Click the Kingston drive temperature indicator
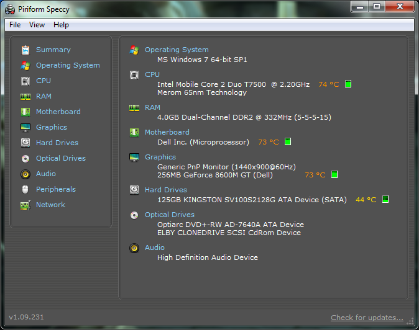Viewport: 419px width, 330px height. (385, 199)
